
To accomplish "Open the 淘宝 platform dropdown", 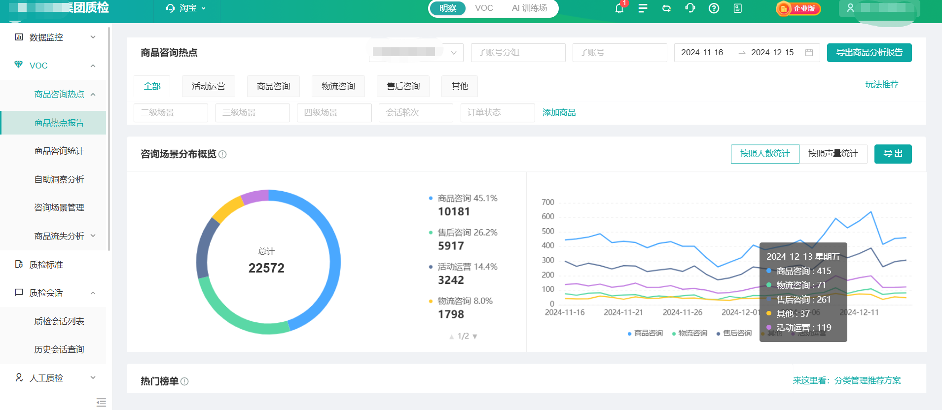I will point(186,8).
